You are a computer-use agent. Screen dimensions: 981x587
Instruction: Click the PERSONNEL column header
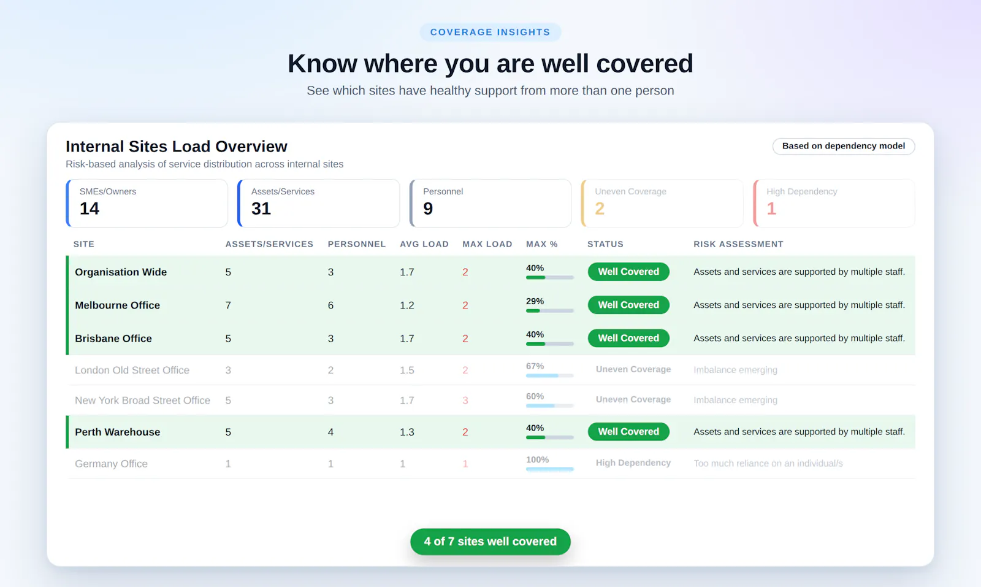tap(357, 244)
